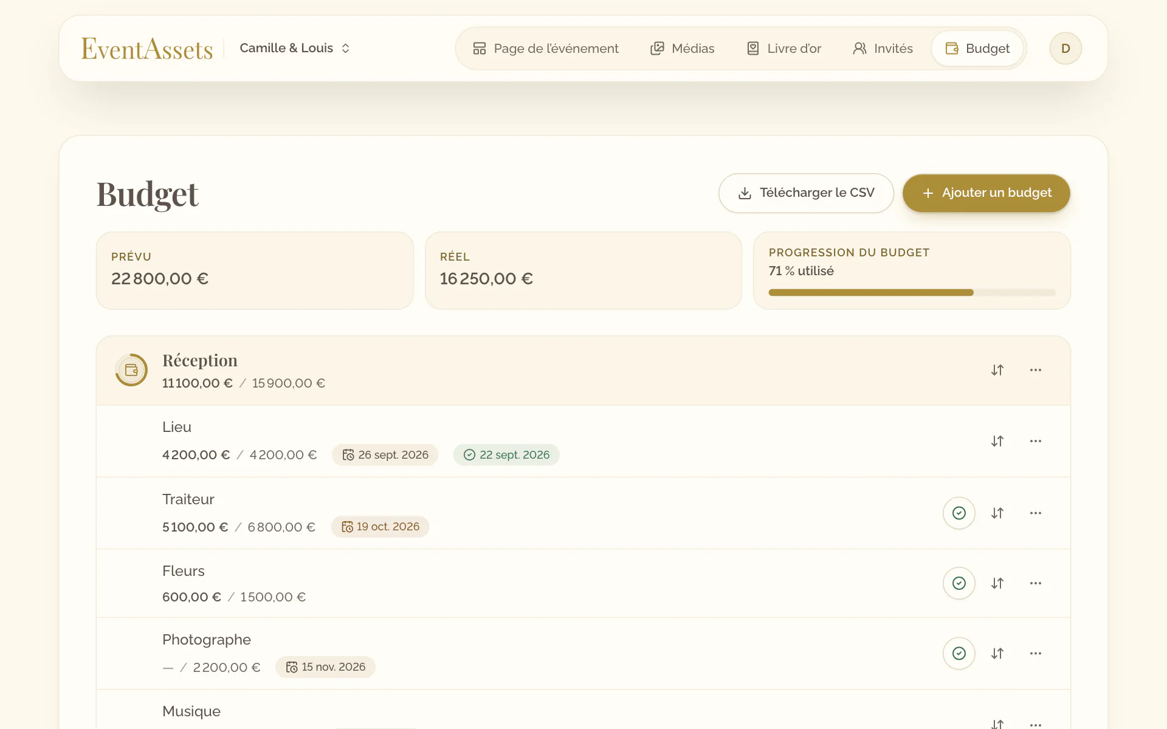Viewport: 1167px width, 729px height.
Task: Click the Traiteur item name
Action: pyautogui.click(x=188, y=499)
